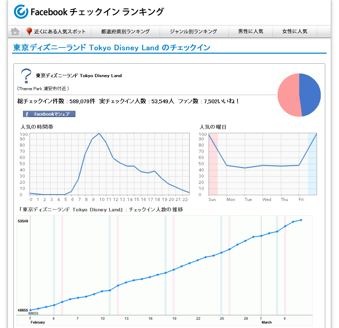Click the blue segment of the pie chart
Image resolution: width=339 pixels, height=328 pixels.
click(310, 95)
